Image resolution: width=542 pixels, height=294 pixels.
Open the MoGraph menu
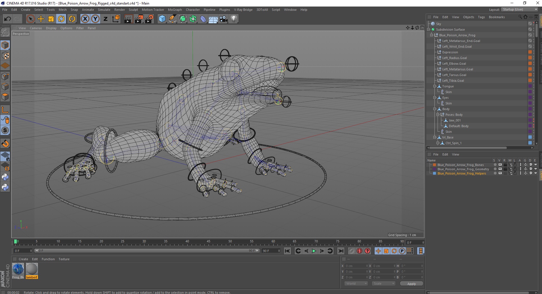pos(175,10)
